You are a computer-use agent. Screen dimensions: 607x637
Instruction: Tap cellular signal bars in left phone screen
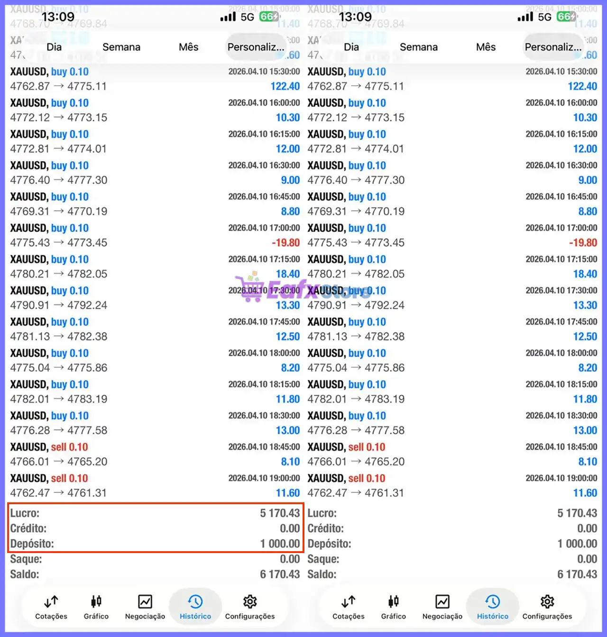point(228,17)
